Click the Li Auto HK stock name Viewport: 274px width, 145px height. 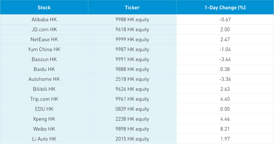[x=44, y=139]
